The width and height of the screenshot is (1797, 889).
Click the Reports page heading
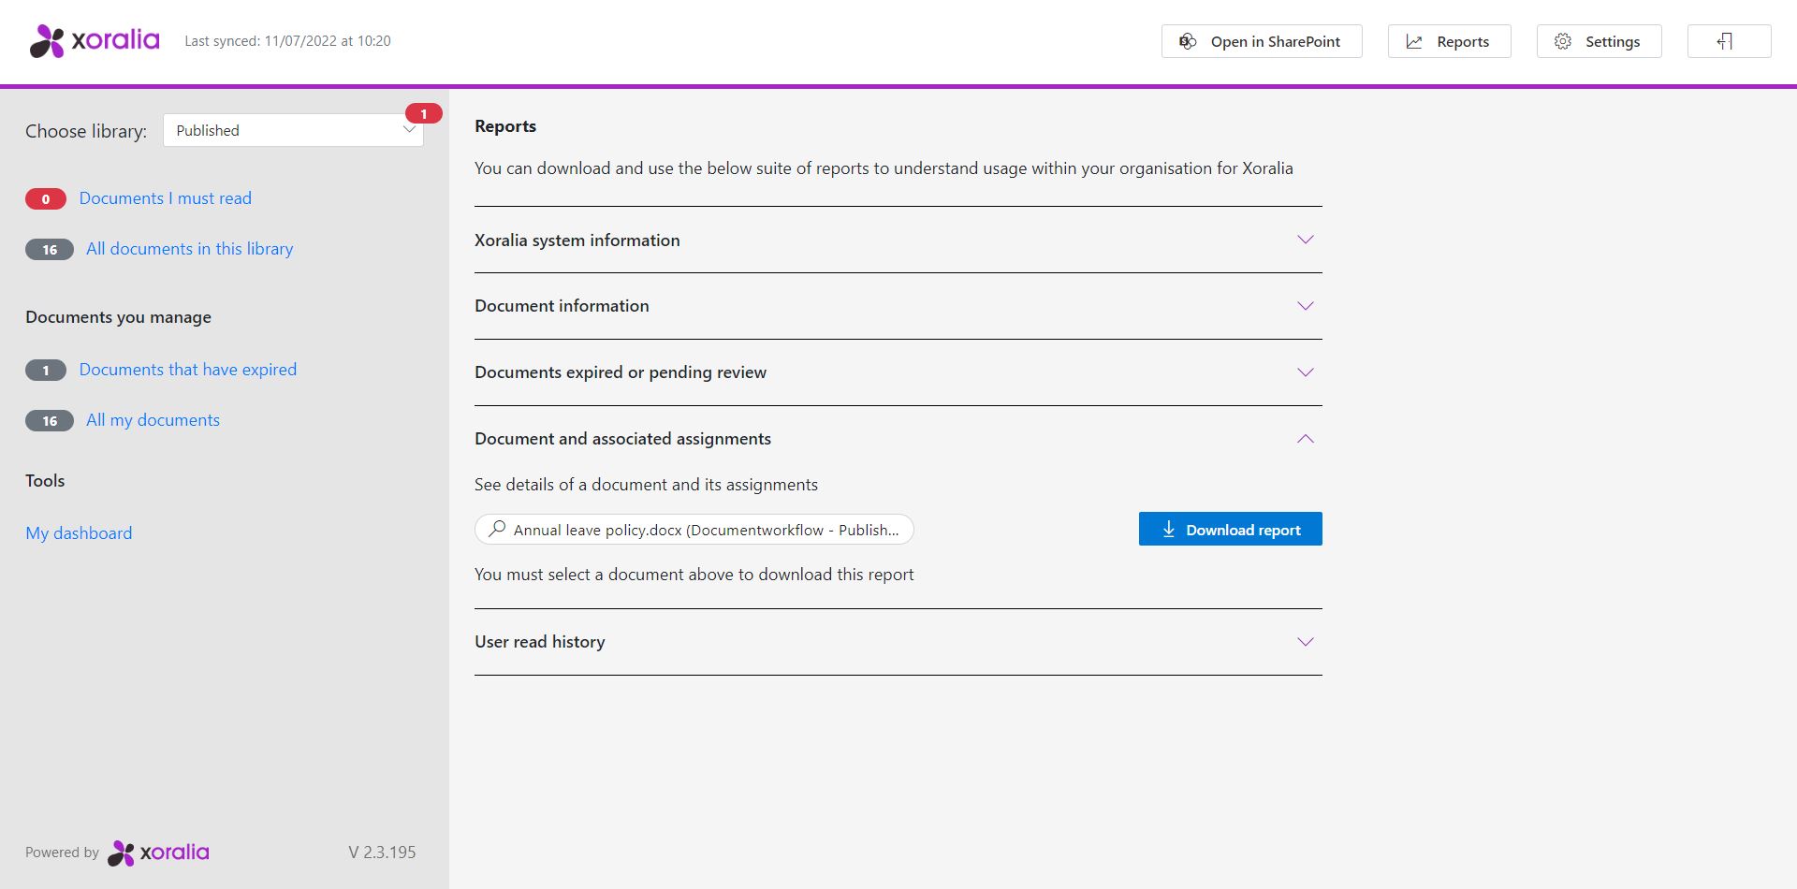point(505,126)
